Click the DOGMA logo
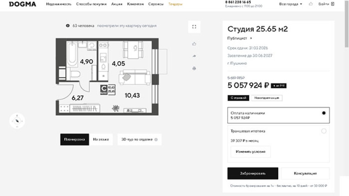The image size is (349, 196). pos(22,4)
